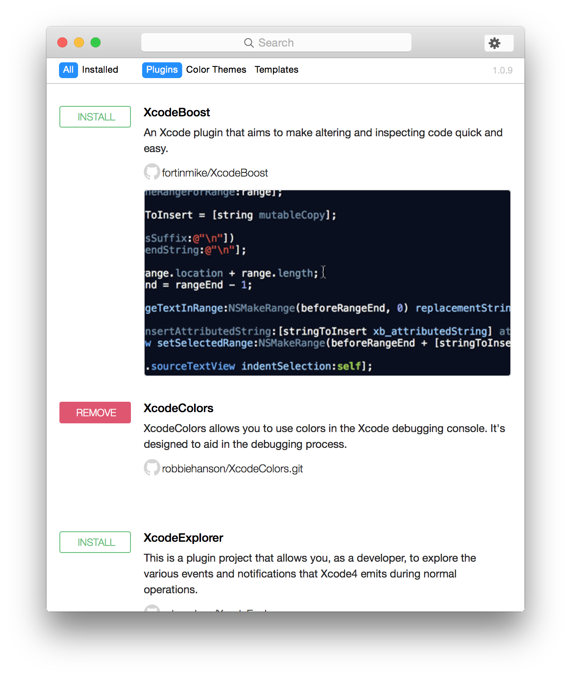
Task: Select the All filter toggle
Action: pyautogui.click(x=68, y=70)
